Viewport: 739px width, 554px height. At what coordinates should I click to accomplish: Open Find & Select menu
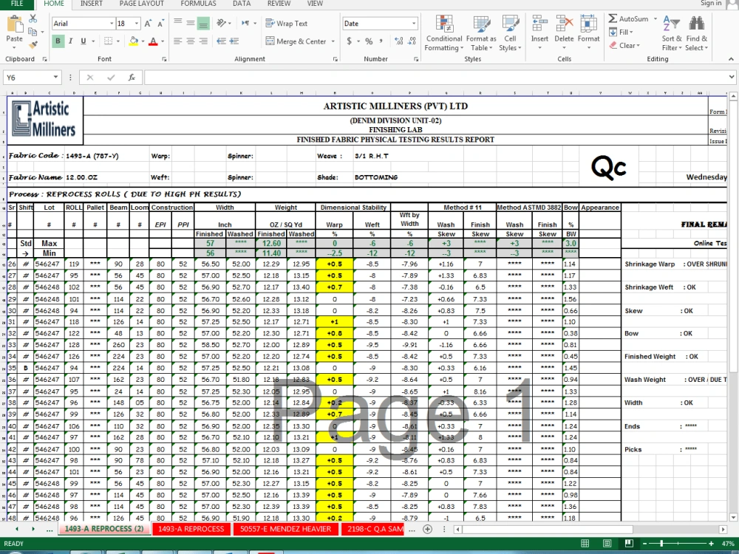[696, 33]
